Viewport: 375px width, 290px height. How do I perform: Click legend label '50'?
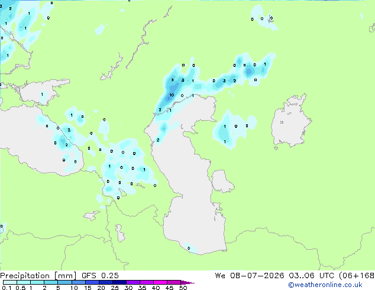(x=183, y=288)
